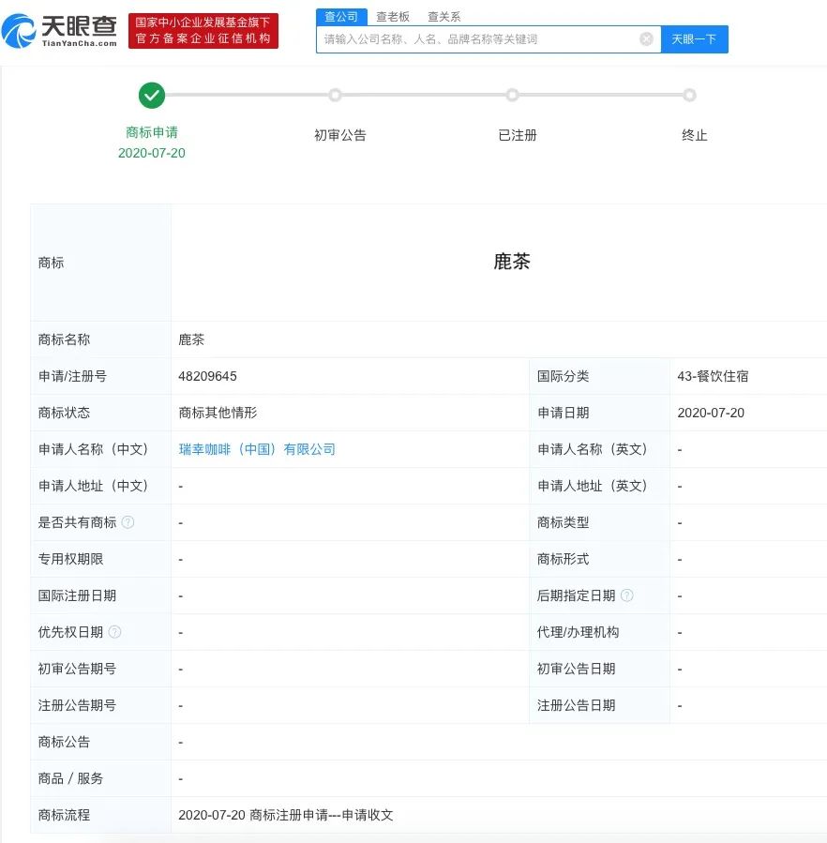Screen dimensions: 827x843
Task: Click the red 国家中小企业发展基金 banner
Action: click(x=203, y=31)
